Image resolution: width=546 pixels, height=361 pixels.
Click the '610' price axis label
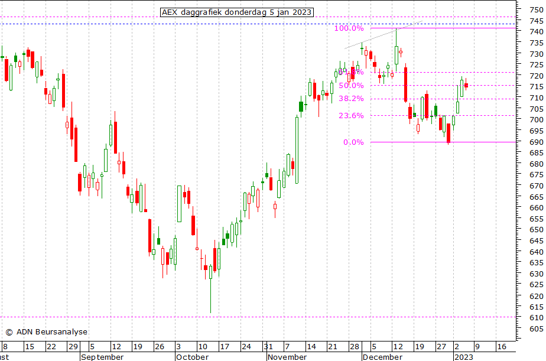pos(537,318)
